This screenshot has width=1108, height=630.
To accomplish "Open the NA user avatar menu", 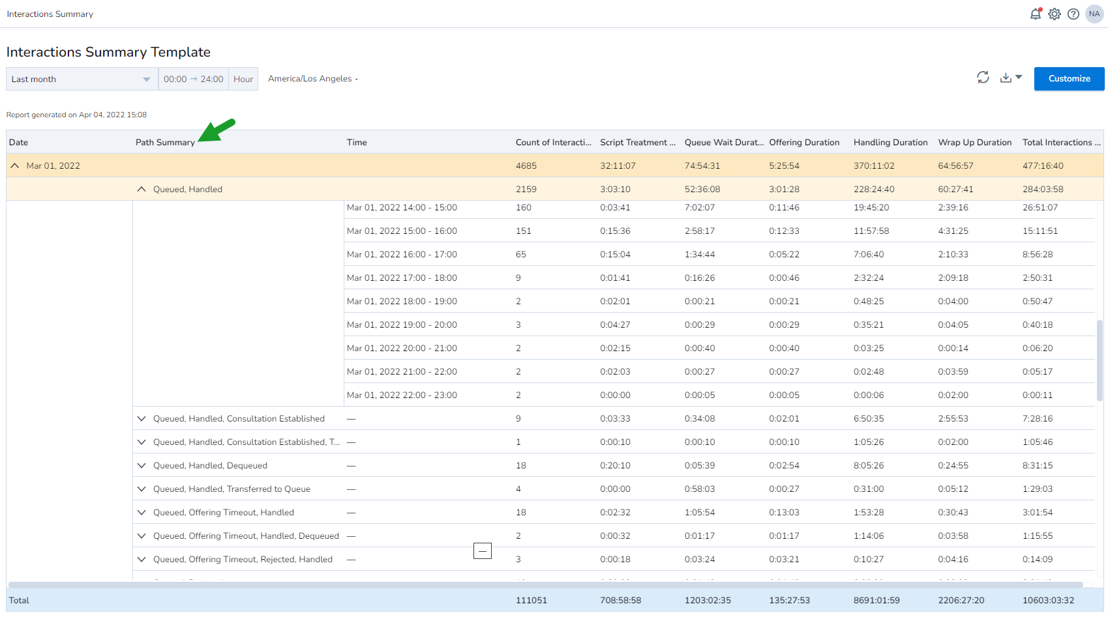I will (1094, 14).
